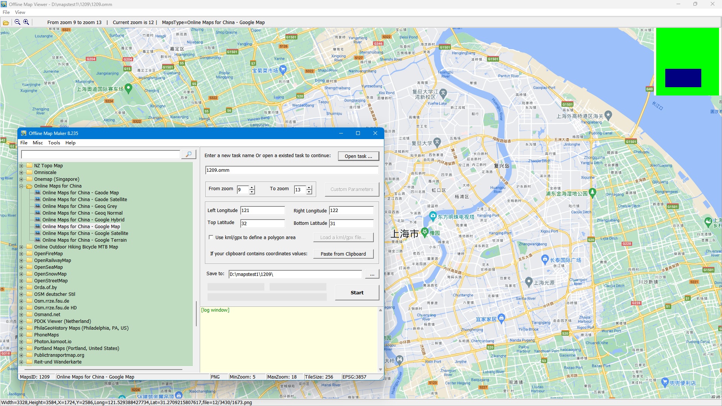
Task: Click the blue rectangle in the overview minimap
Action: tap(683, 78)
